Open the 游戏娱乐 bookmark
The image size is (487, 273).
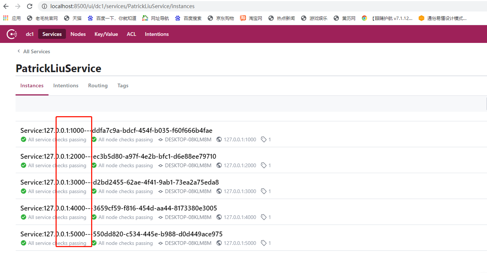(x=314, y=18)
